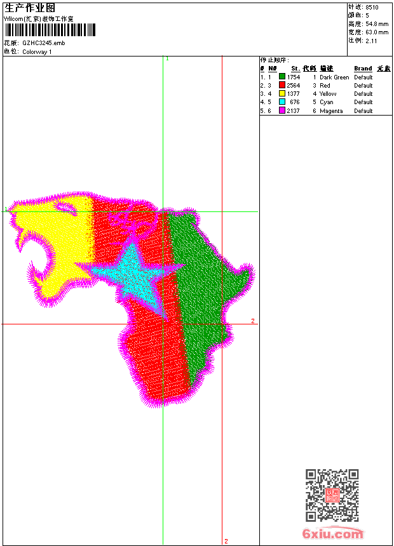Click the Dark Green row description text
Image resolution: width=394 pixels, height=546 pixels.
(x=334, y=77)
